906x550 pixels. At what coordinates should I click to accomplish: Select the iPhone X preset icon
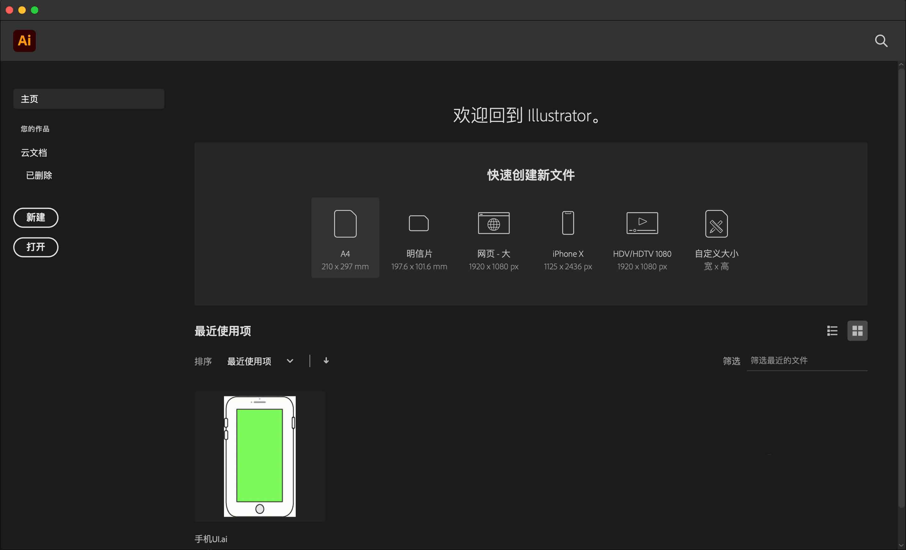[x=568, y=223]
